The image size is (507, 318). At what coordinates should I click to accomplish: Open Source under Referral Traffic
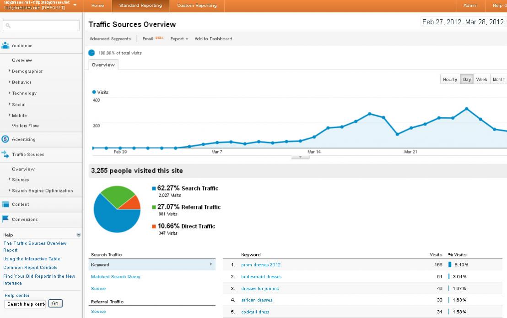point(98,312)
